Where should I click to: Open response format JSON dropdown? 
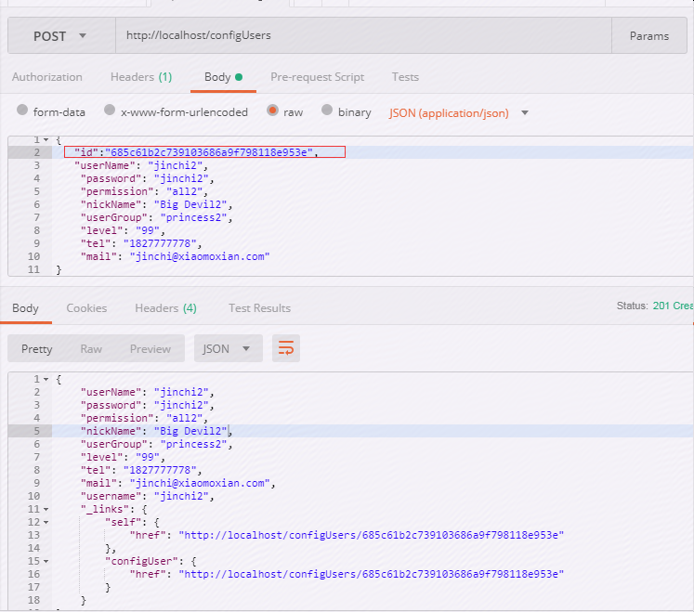coord(228,348)
